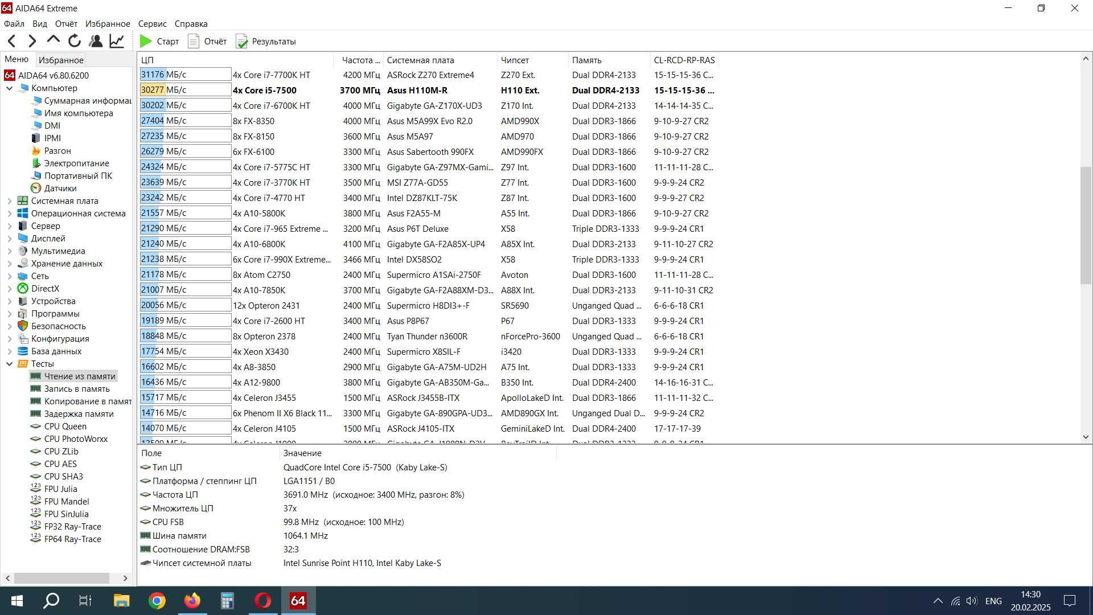This screenshot has height=615, width=1093.
Task: Select the Копирование в память test
Action: pyautogui.click(x=81, y=401)
